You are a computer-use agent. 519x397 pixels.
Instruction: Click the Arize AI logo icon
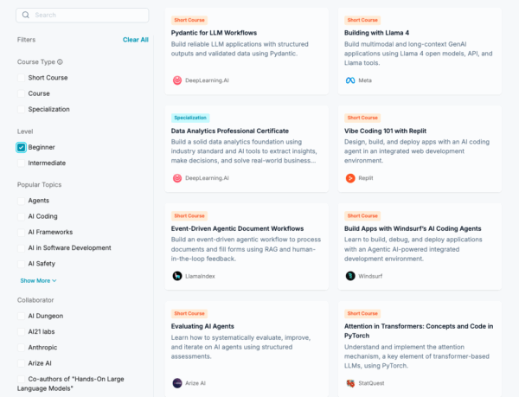[x=177, y=383]
